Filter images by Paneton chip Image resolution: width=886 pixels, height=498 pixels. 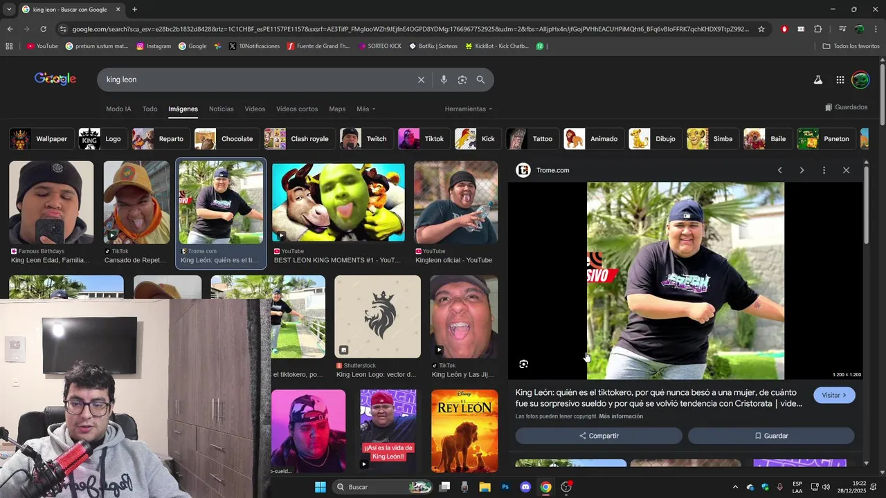coord(826,139)
